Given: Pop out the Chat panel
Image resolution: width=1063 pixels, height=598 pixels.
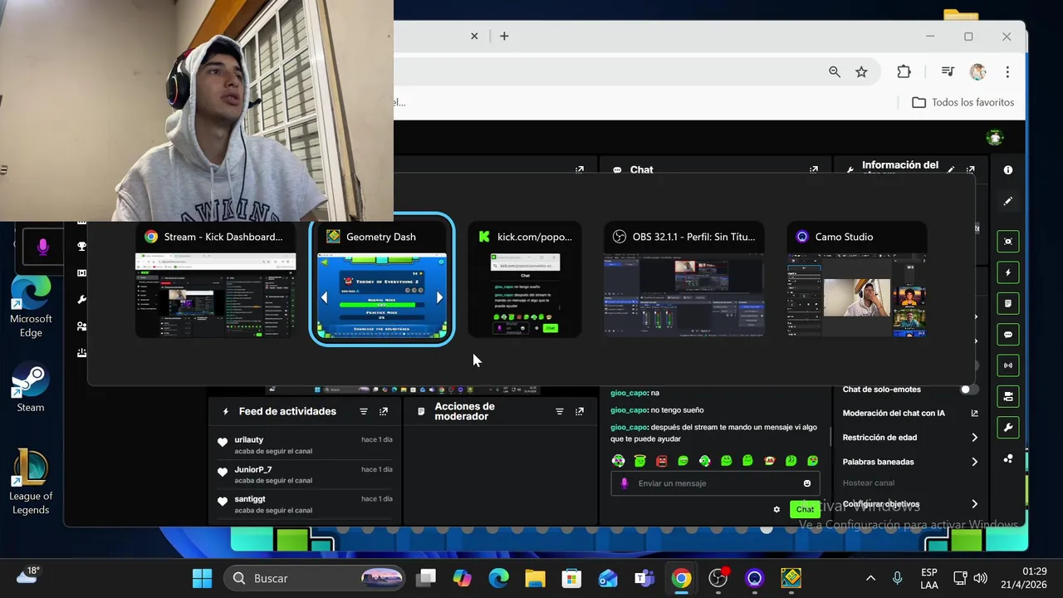Looking at the screenshot, I should 814,169.
